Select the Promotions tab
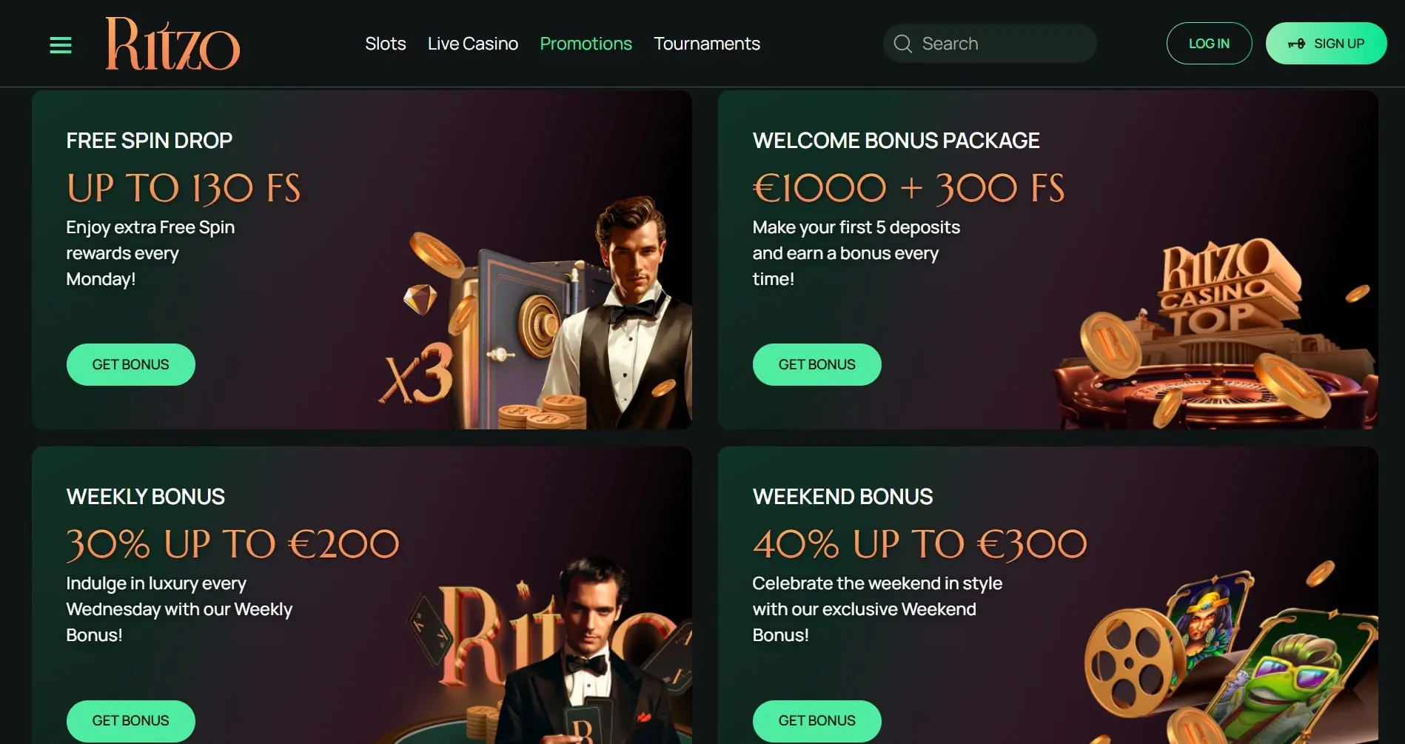 pos(586,44)
